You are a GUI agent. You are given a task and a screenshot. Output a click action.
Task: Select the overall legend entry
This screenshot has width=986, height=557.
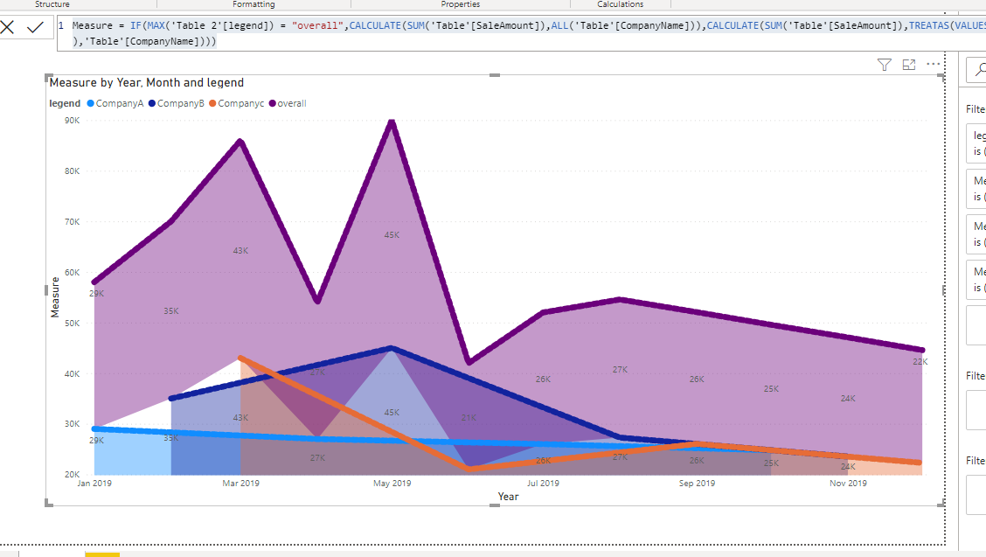pyautogui.click(x=288, y=103)
